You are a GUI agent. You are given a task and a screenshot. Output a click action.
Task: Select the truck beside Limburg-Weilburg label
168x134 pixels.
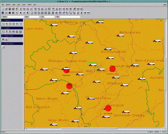[x=54, y=25]
